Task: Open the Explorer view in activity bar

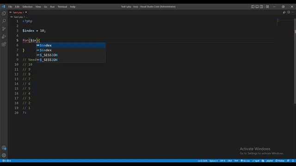Action: [x=4, y=13]
